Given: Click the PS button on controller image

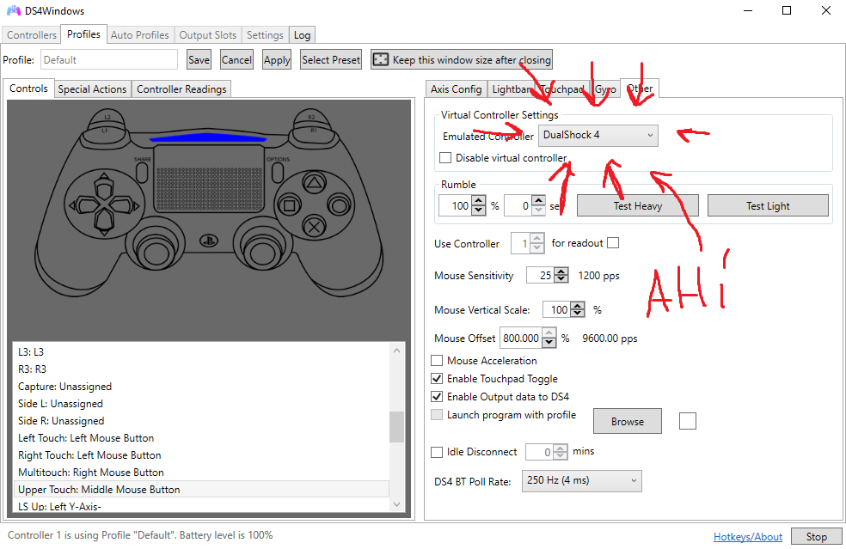Looking at the screenshot, I should tap(209, 241).
